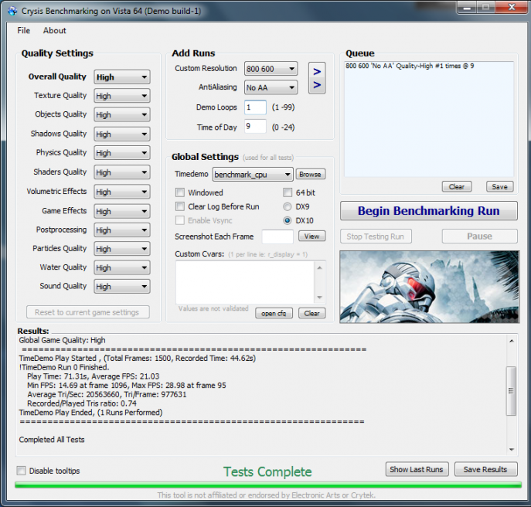Click Show Last Runs
Screen dimensions: 531x507
(x=417, y=469)
